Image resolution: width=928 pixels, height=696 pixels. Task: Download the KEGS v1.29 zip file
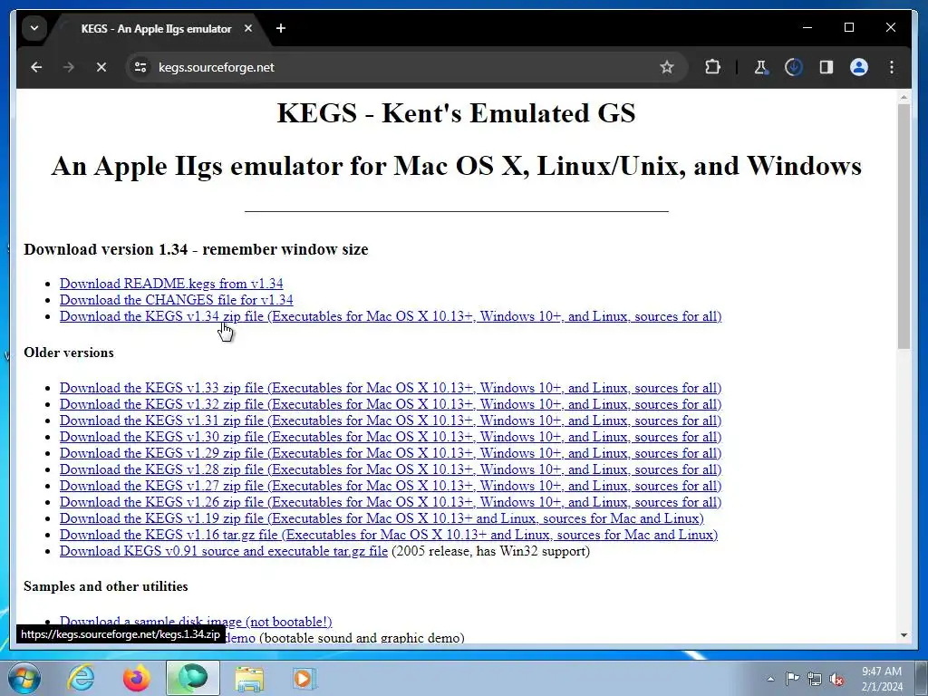click(390, 453)
